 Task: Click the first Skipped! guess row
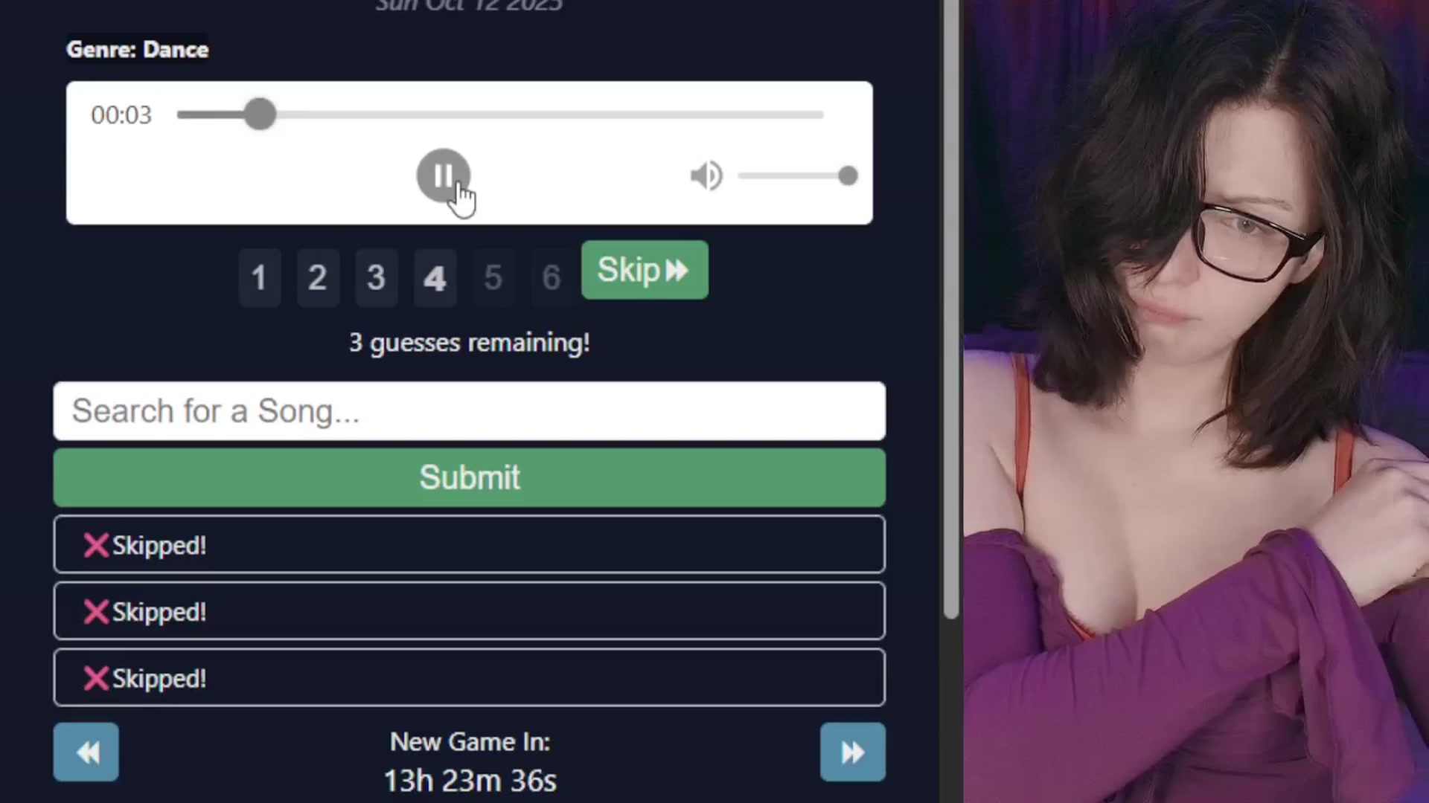coord(470,544)
